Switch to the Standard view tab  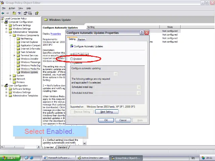click(62, 147)
